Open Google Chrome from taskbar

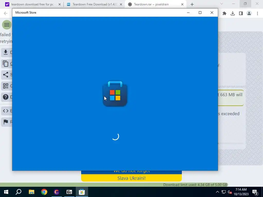coord(44,192)
